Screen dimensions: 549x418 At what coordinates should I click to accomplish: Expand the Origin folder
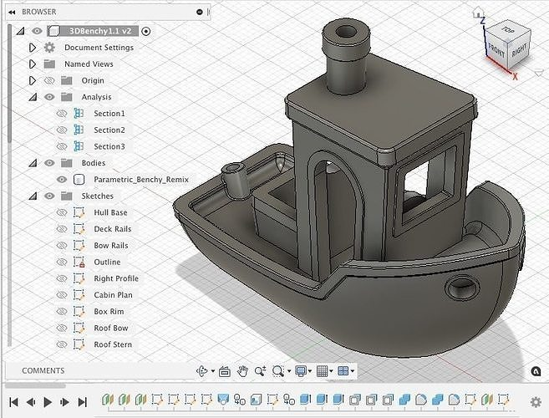33,80
